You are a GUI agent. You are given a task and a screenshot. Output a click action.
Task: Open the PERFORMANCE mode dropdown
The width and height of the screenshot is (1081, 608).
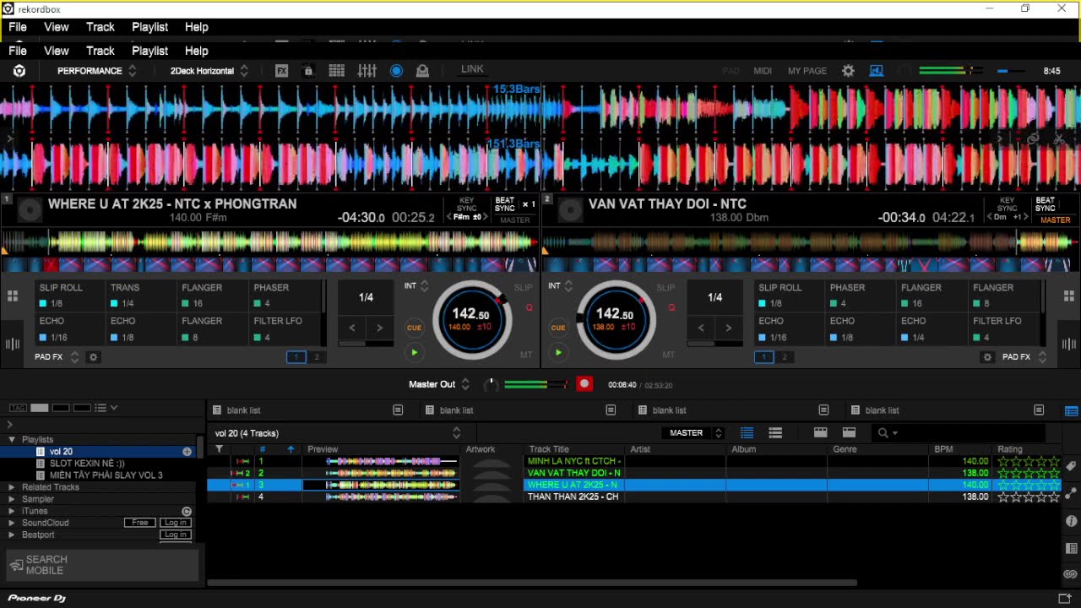point(96,71)
